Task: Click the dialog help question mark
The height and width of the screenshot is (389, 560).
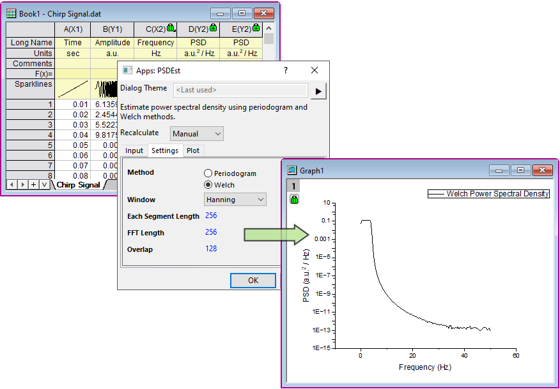Action: click(286, 70)
